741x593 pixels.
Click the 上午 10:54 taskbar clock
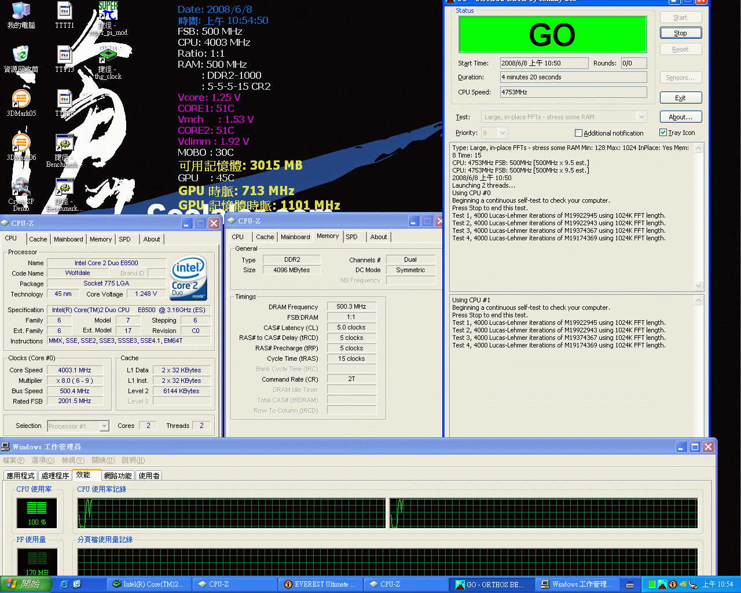[718, 584]
